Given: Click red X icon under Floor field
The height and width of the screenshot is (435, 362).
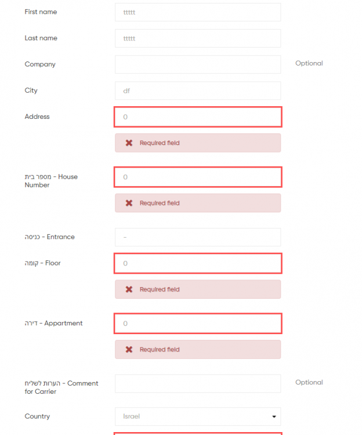Looking at the screenshot, I should pyautogui.click(x=129, y=289).
